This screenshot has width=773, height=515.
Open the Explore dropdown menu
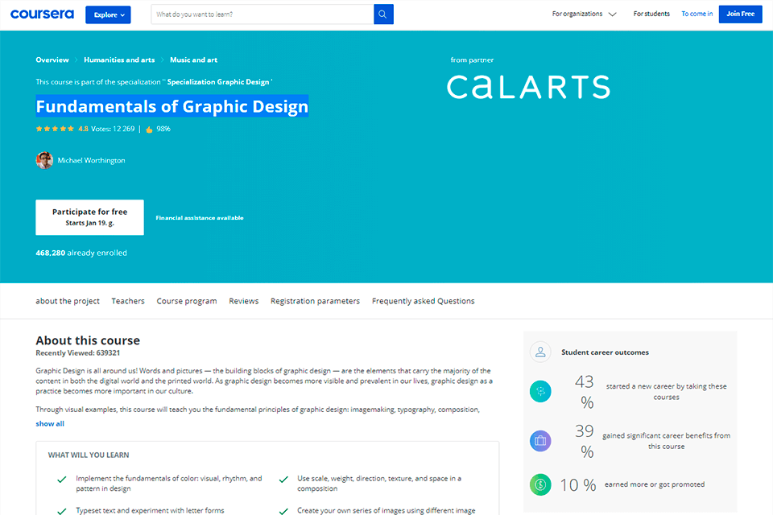point(108,14)
